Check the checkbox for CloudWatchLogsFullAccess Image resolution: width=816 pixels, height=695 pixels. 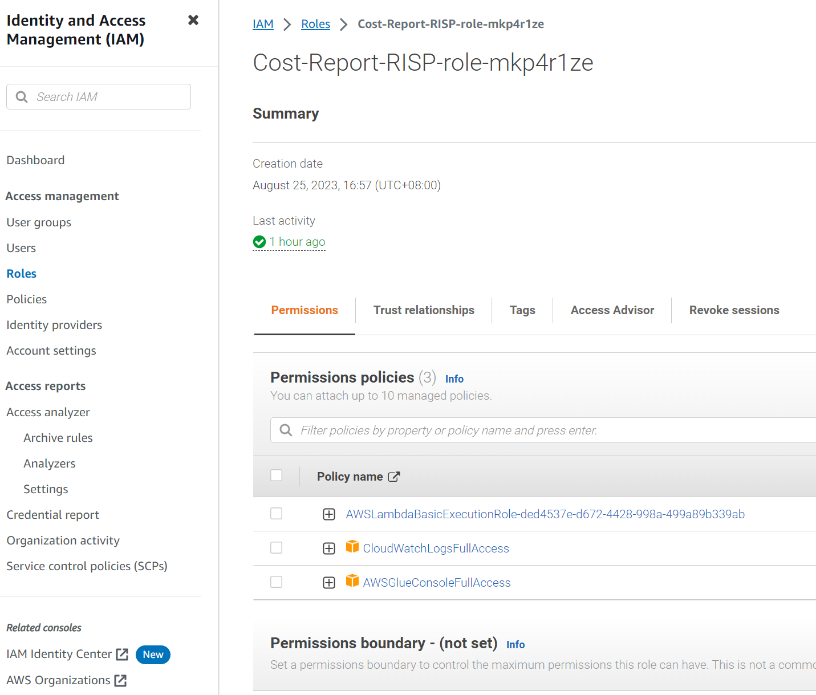[276, 547]
